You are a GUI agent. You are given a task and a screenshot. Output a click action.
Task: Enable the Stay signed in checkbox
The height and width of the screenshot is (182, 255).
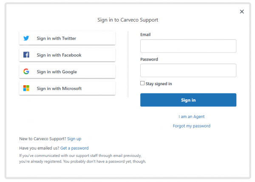point(142,84)
